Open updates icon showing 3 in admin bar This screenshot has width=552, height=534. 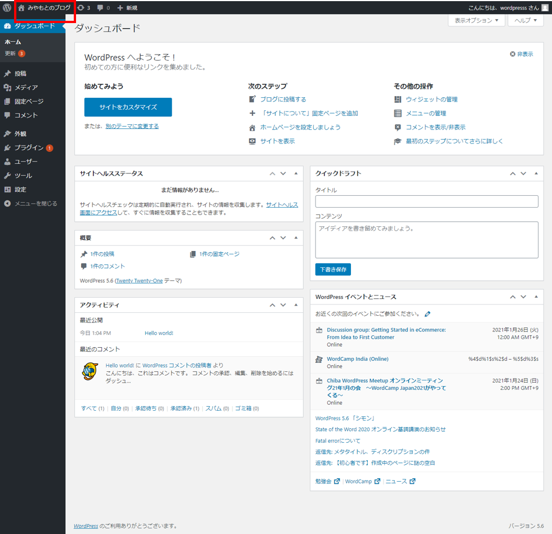pos(84,8)
